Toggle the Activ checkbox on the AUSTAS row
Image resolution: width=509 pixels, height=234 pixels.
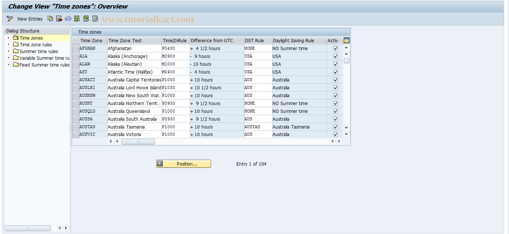(335, 127)
